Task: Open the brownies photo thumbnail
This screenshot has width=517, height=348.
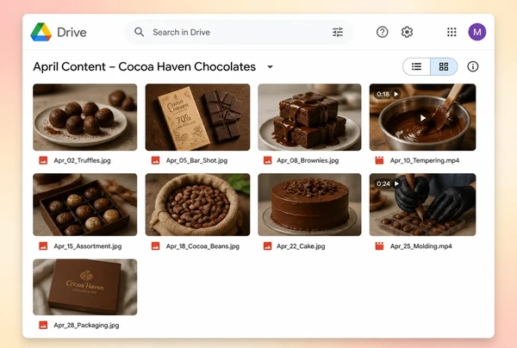Action: 309,117
